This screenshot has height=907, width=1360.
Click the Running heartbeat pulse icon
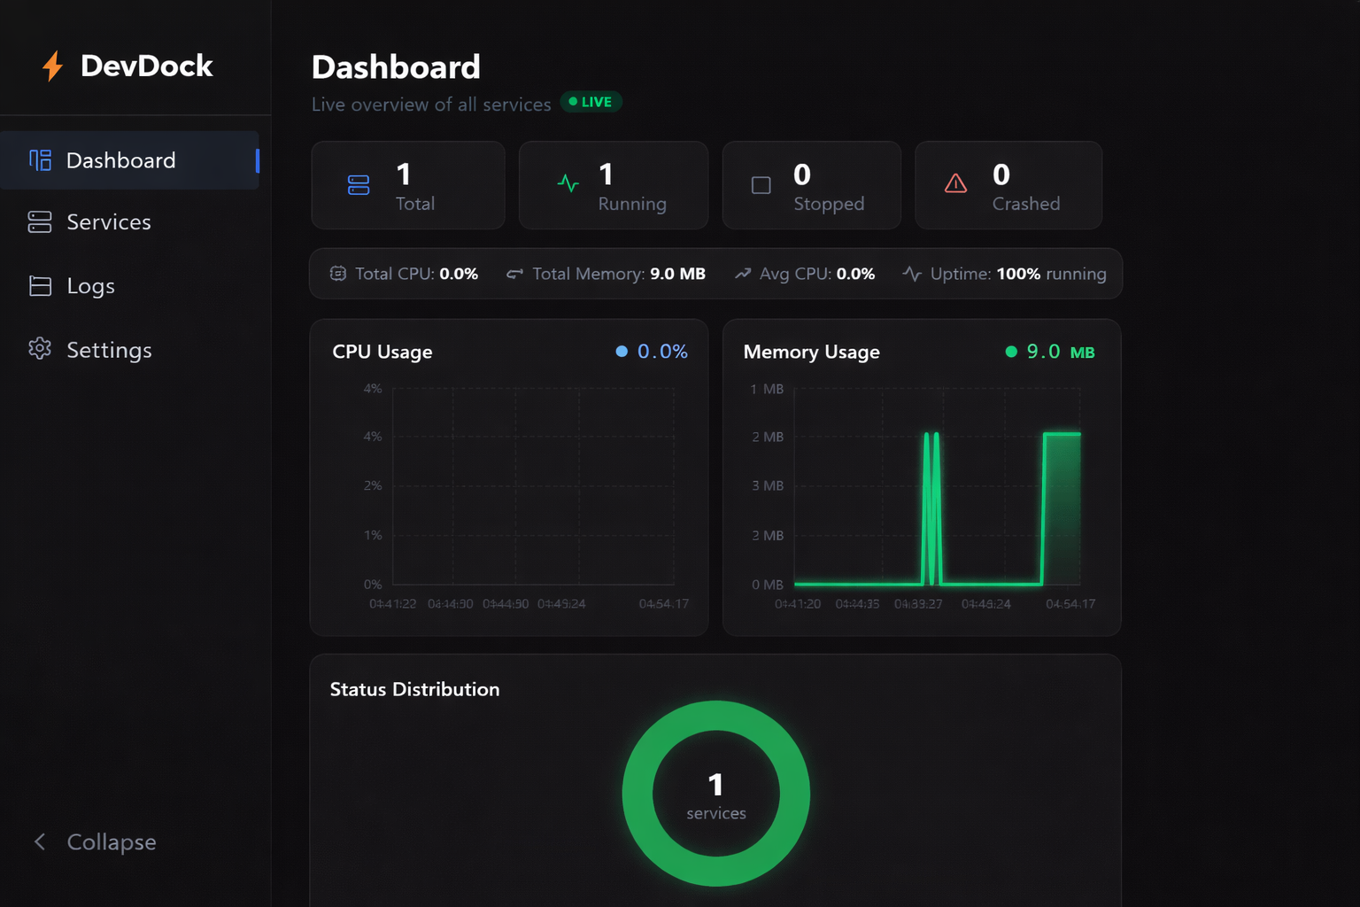568,184
